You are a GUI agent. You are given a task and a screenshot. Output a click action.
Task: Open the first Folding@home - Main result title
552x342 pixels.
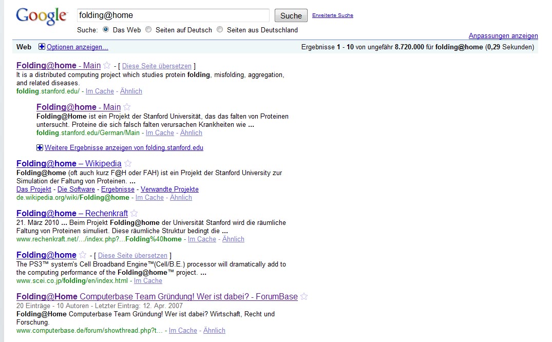tap(59, 66)
